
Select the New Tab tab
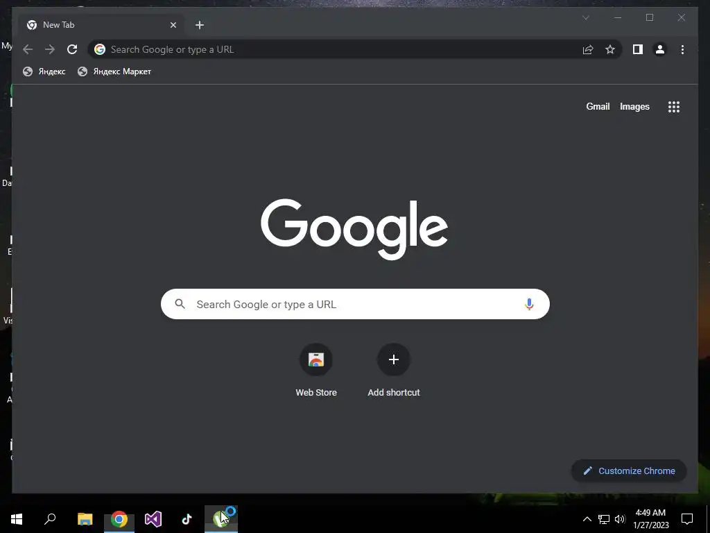[x=101, y=25]
